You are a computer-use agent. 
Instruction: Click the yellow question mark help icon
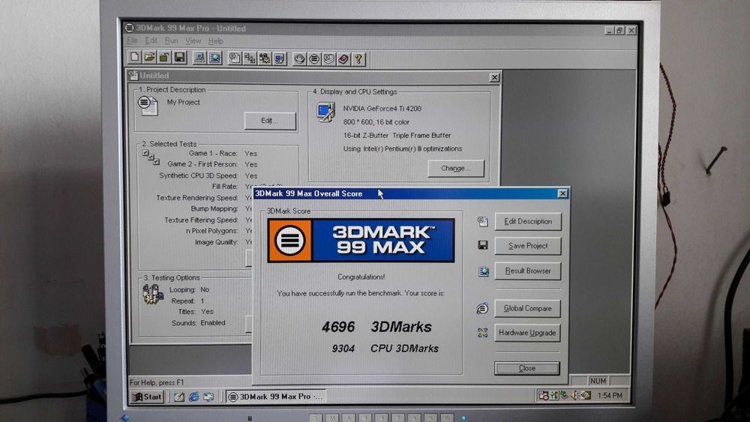tap(358, 59)
